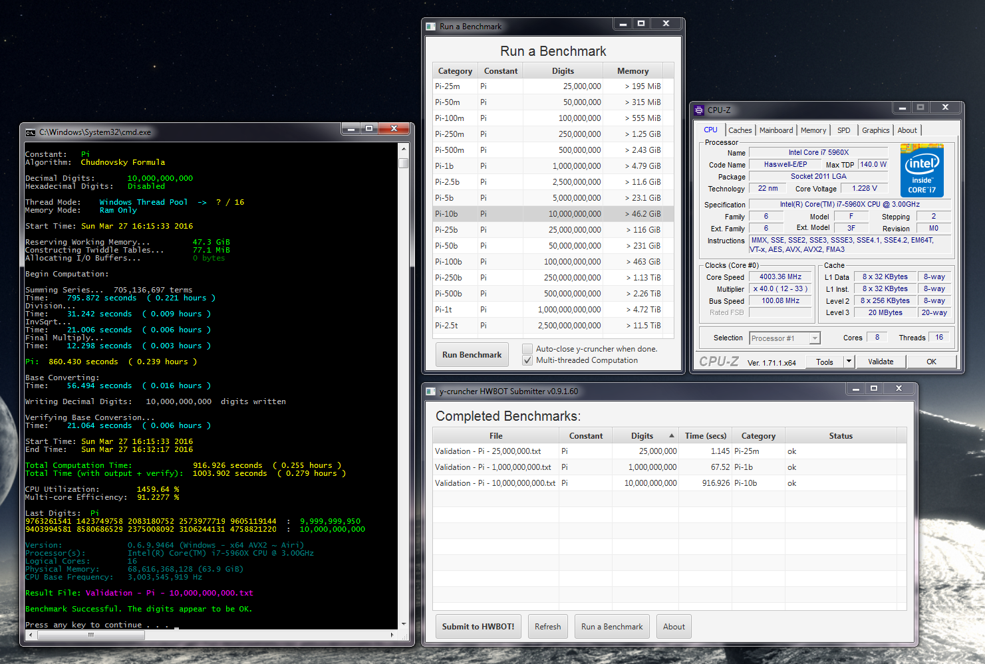Select the Pi-50m benchmark row
Image resolution: width=985 pixels, height=664 pixels.
pyautogui.click(x=553, y=102)
